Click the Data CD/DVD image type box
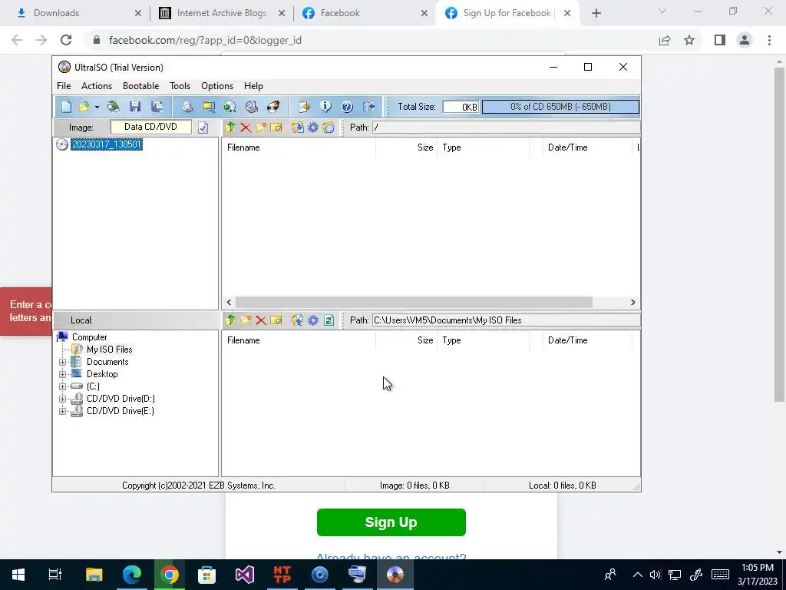Screen dimensions: 786x590 (x=151, y=127)
